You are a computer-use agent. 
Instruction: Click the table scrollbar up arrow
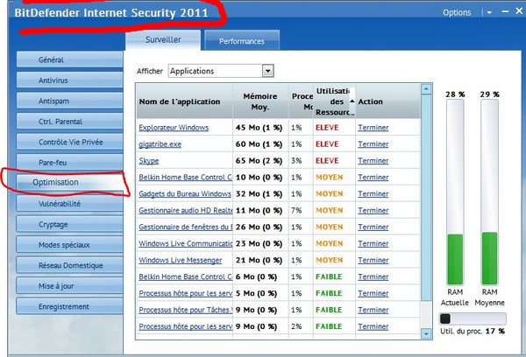426,89
